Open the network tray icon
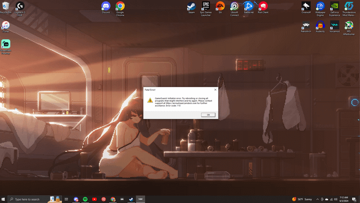360x203 pixels. (331, 199)
